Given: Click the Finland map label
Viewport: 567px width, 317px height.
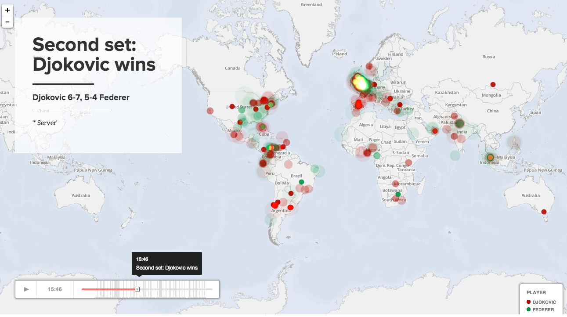Looking at the screenshot, I should (x=396, y=54).
